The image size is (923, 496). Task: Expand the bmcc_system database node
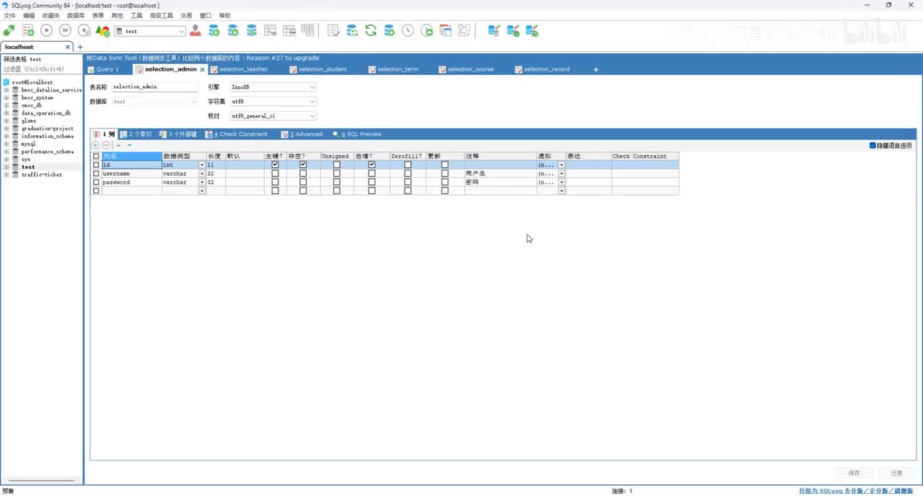6,97
